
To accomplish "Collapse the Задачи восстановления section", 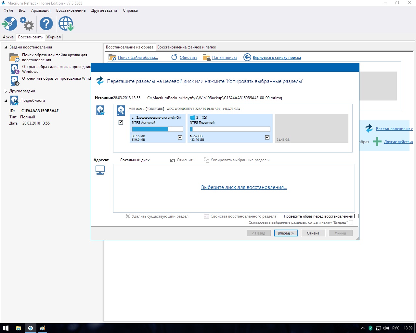I will [6, 47].
